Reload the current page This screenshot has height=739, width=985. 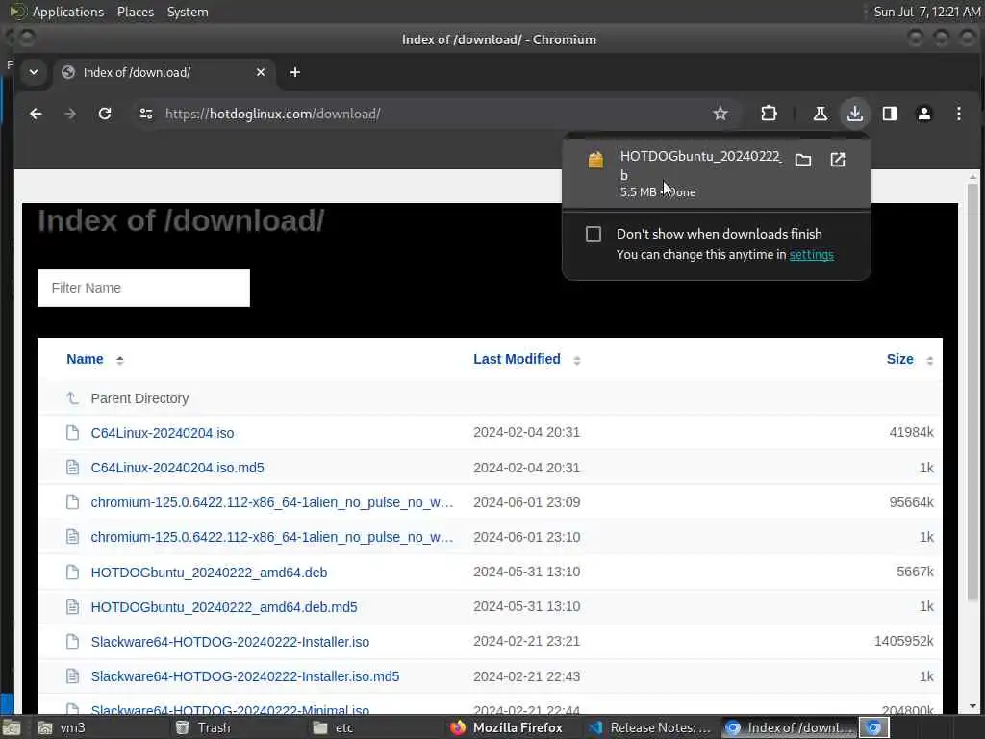point(105,114)
